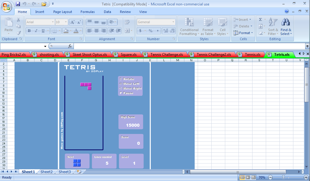Undo the last action via toolbar
Screen dimensions: 310x181
(24, 4)
